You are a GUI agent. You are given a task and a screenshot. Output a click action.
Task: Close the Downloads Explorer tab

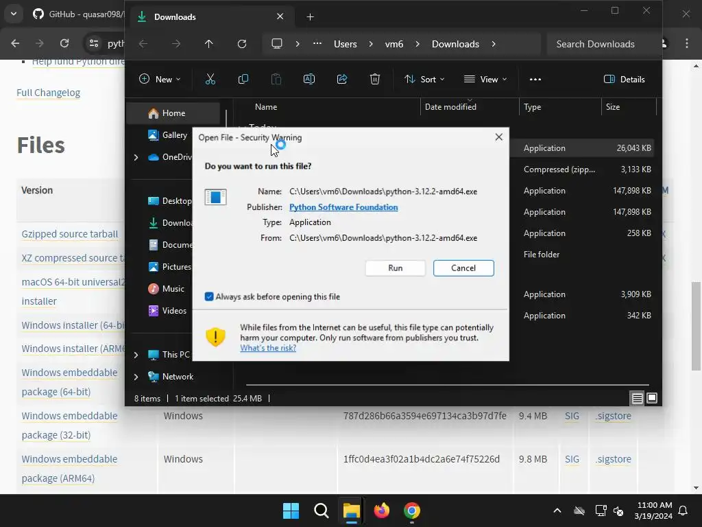tap(280, 16)
